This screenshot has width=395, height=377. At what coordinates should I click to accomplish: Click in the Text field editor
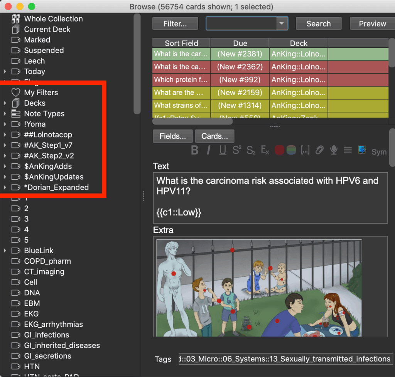click(x=270, y=198)
